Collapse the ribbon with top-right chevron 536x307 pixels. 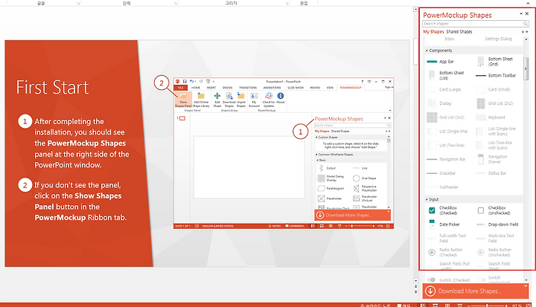click(x=528, y=3)
